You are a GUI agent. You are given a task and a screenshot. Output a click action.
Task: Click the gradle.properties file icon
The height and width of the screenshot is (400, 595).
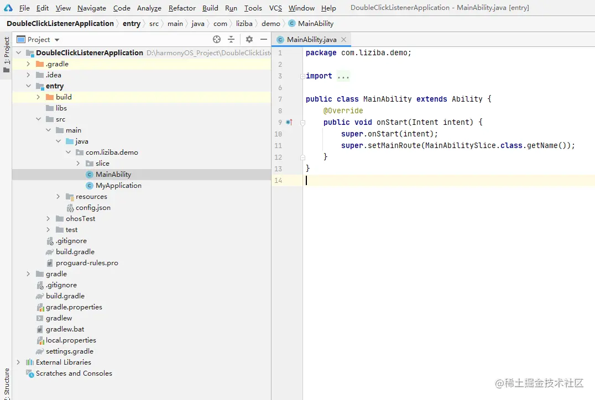click(x=40, y=307)
